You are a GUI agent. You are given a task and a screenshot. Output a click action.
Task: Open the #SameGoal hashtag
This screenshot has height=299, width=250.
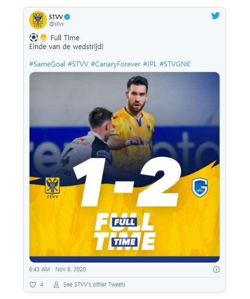[x=47, y=64]
